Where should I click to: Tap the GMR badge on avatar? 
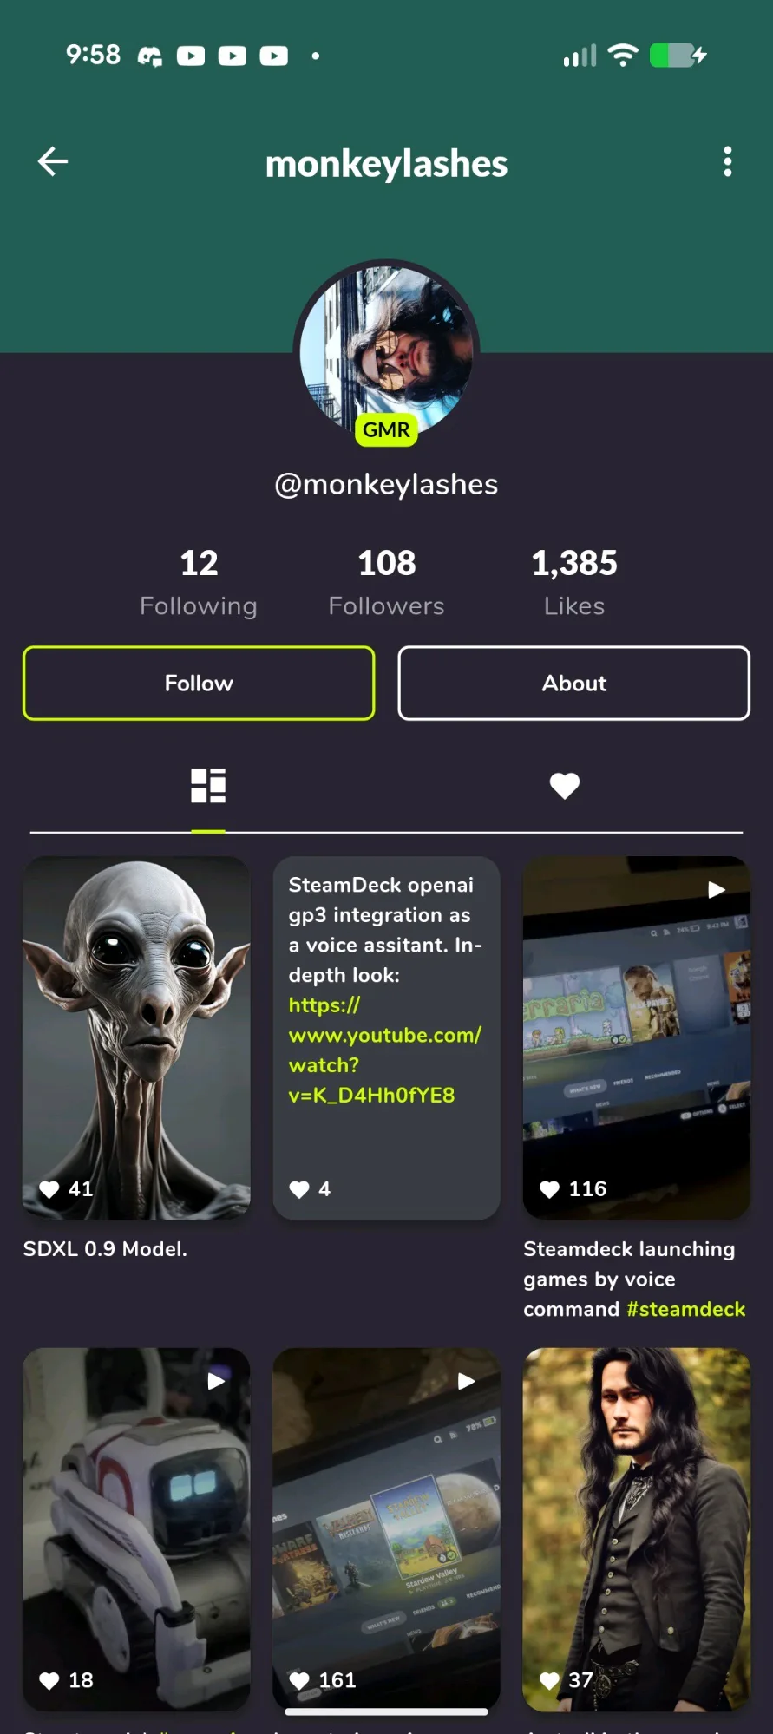386,429
